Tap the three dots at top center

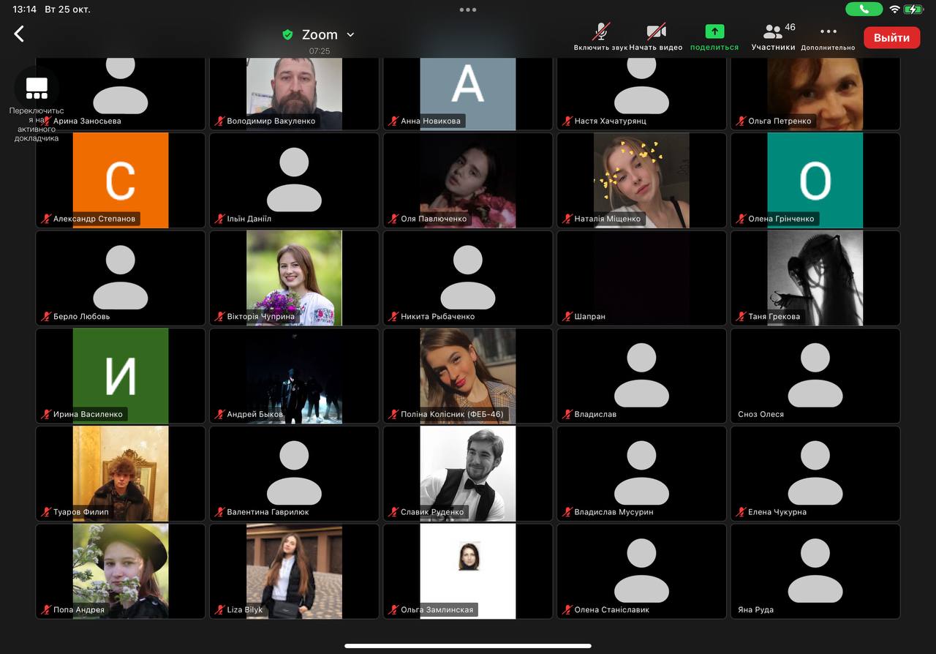click(468, 10)
